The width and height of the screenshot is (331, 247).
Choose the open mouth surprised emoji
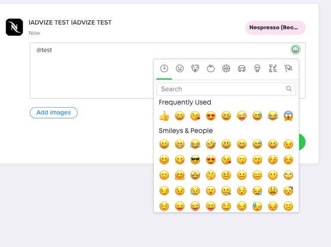[211, 191]
